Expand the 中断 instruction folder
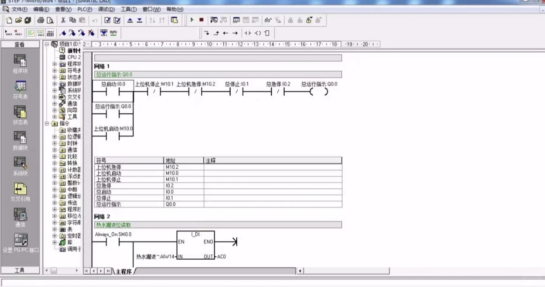Image resolution: width=545 pixels, height=287 pixels. tap(54, 189)
